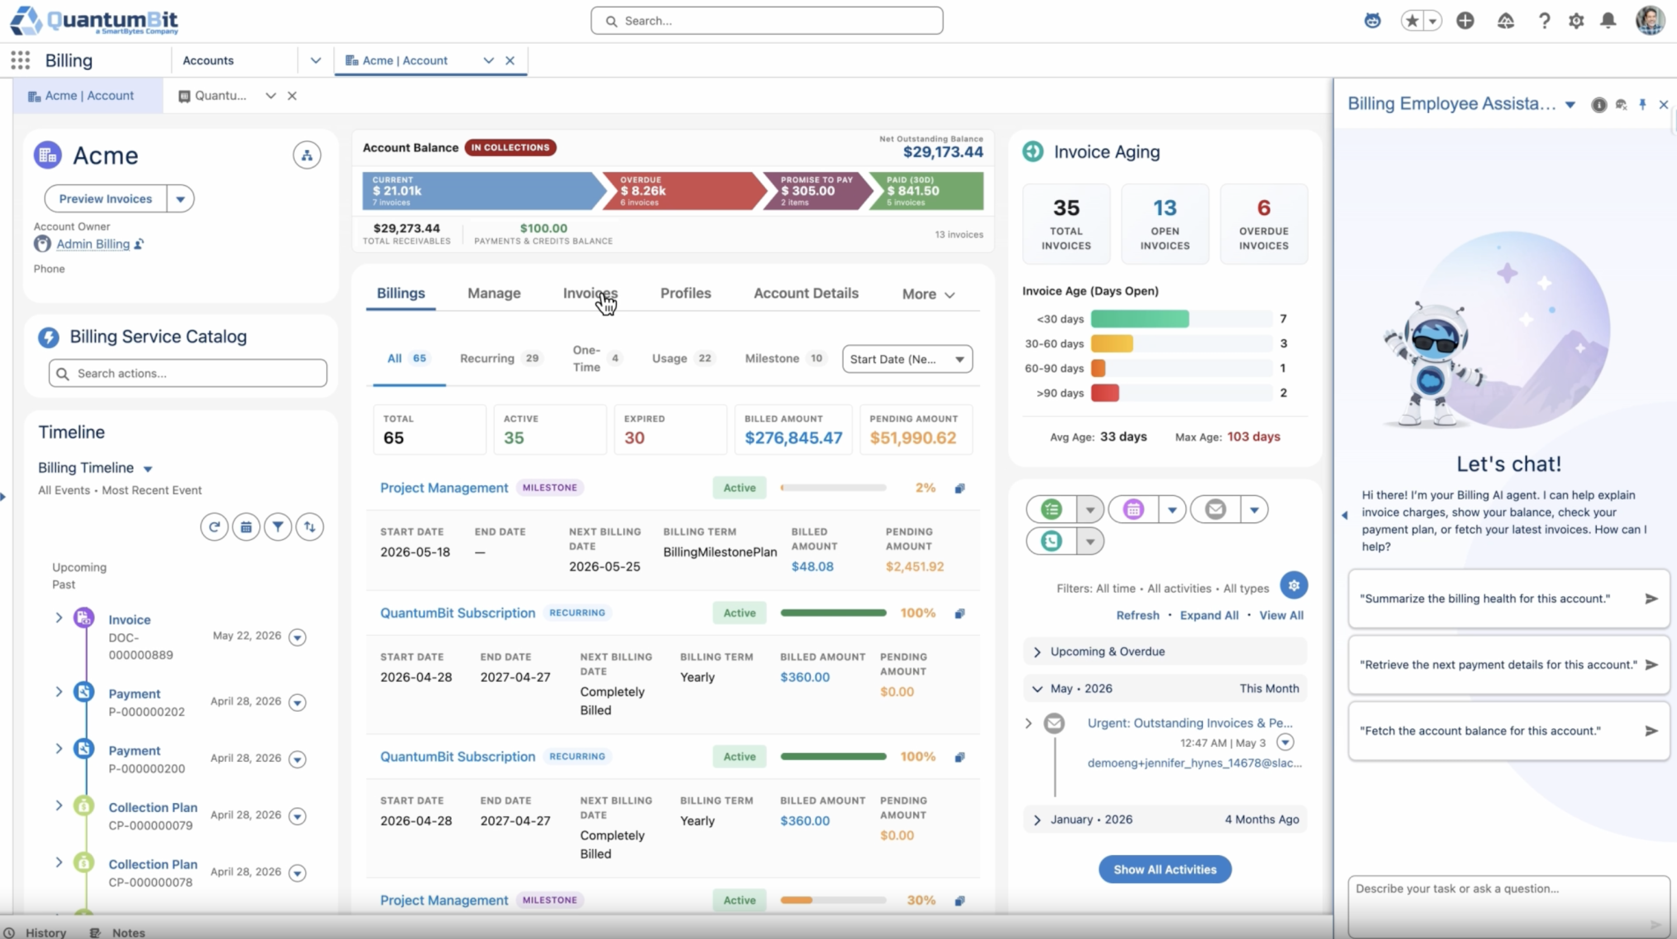This screenshot has height=939, width=1677.
Task: Open the Urgent: Outstanding Invoices email link
Action: pos(1190,724)
